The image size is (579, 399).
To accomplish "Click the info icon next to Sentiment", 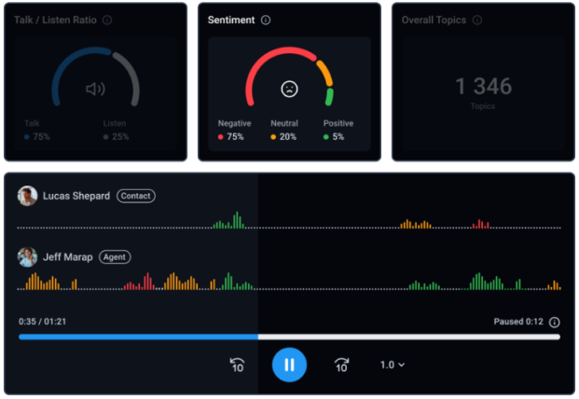I will click(266, 20).
